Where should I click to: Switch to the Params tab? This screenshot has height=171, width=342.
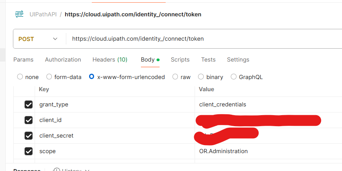click(x=23, y=60)
